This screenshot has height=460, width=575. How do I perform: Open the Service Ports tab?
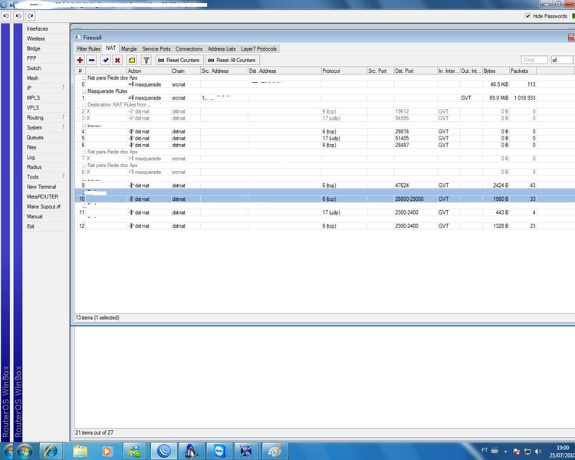click(156, 49)
